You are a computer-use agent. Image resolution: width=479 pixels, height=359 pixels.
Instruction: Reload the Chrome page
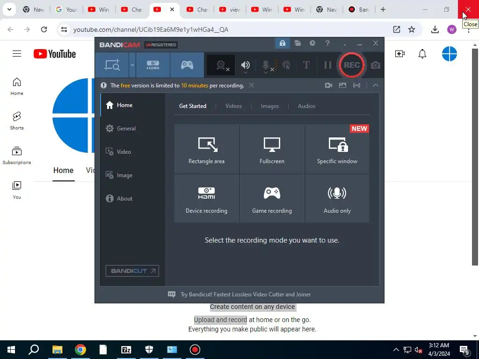pos(44,29)
